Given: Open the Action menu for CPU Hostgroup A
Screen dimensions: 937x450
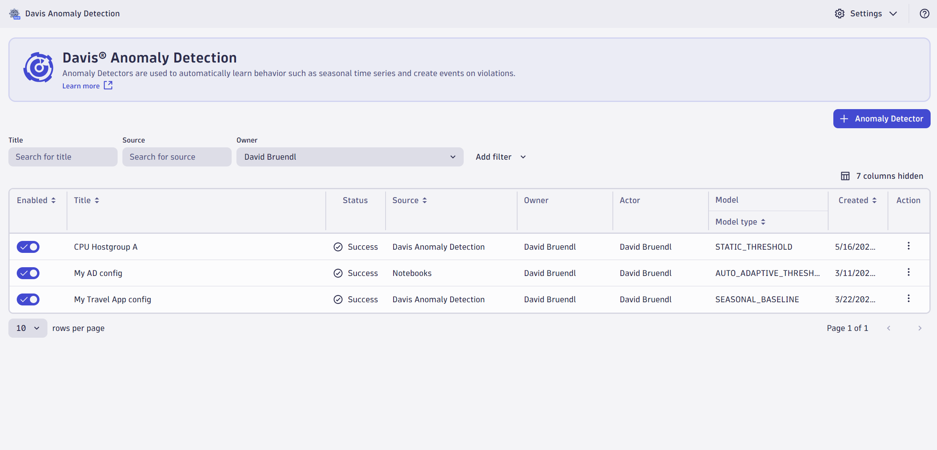Looking at the screenshot, I should coord(909,246).
